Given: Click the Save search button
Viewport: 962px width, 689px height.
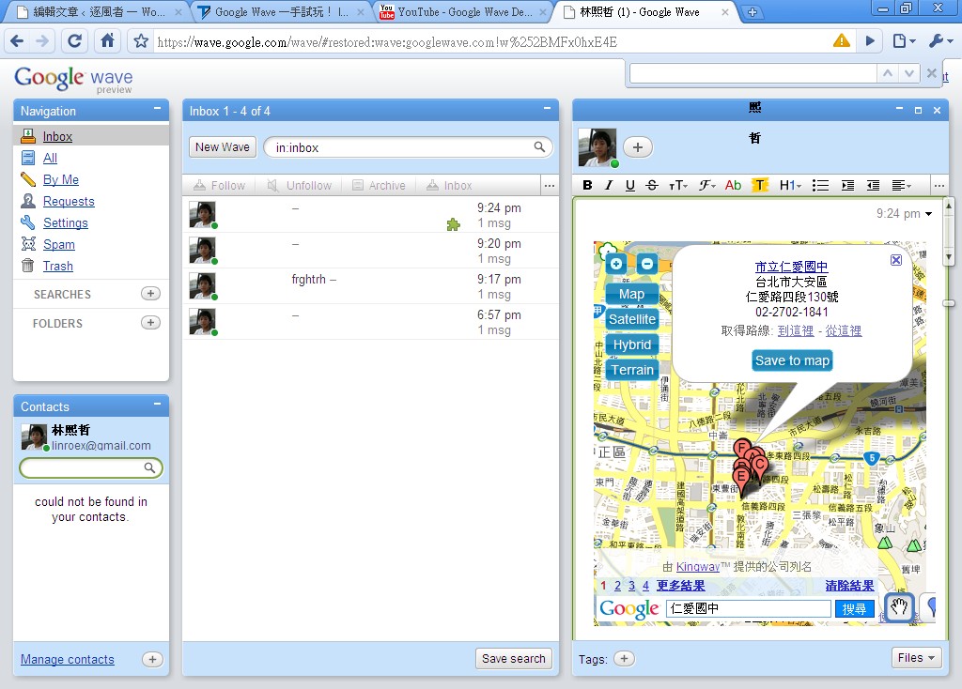Looking at the screenshot, I should [514, 658].
